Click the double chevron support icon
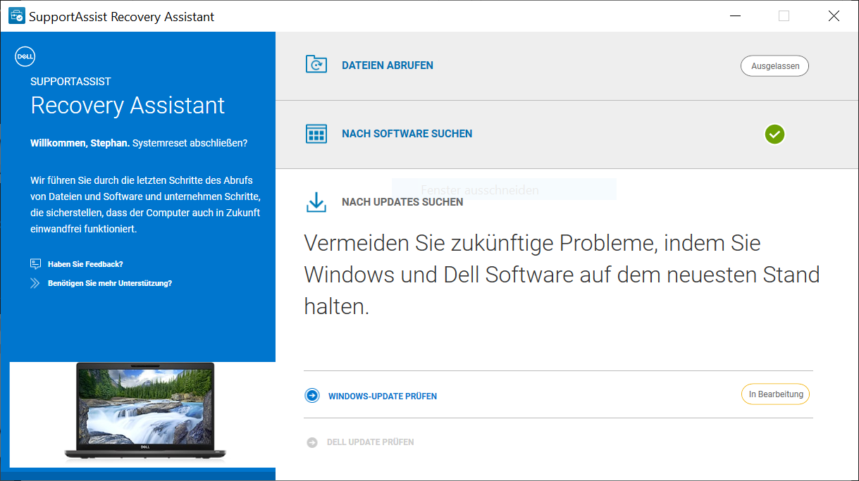This screenshot has height=481, width=859. point(35,283)
